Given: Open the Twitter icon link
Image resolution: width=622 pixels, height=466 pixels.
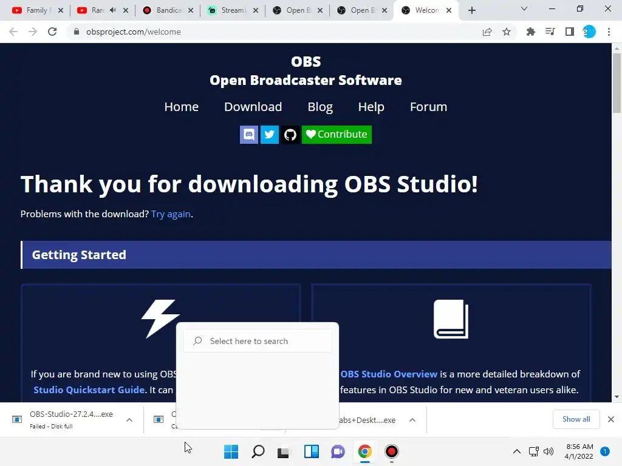Looking at the screenshot, I should pos(269,135).
